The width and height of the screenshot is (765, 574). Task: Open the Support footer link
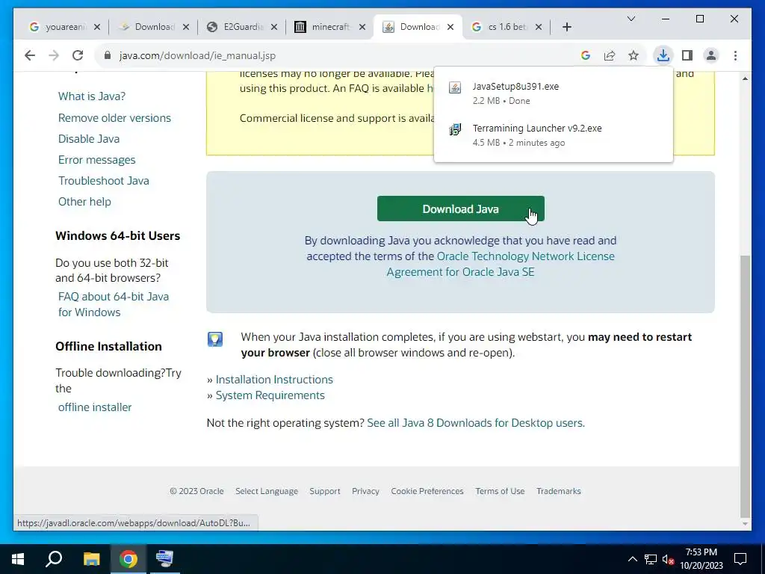325,492
